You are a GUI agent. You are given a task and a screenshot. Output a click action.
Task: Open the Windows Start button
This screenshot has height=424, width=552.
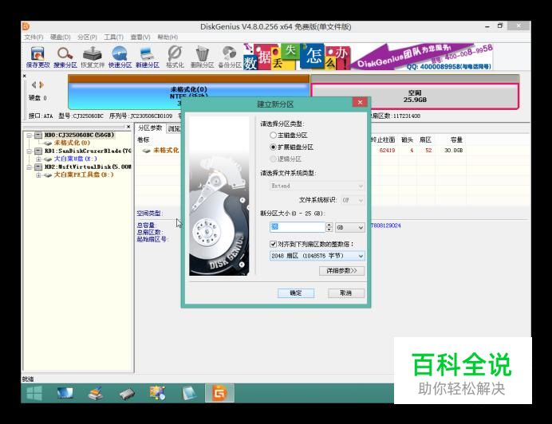coord(34,393)
